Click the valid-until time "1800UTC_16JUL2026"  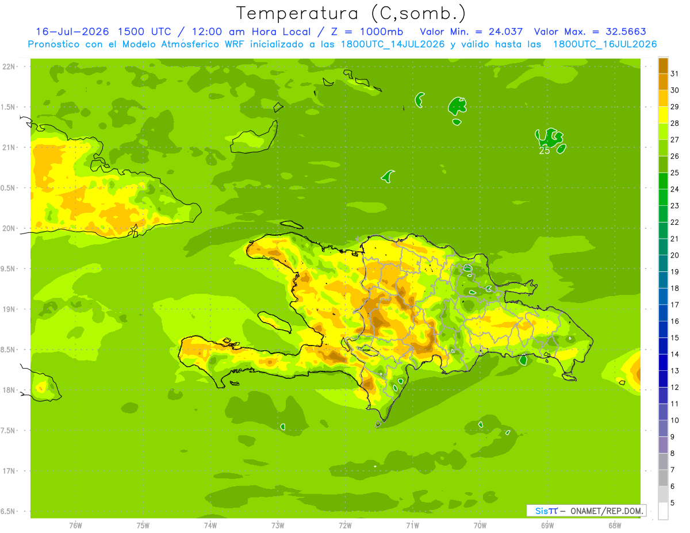pyautogui.click(x=605, y=44)
